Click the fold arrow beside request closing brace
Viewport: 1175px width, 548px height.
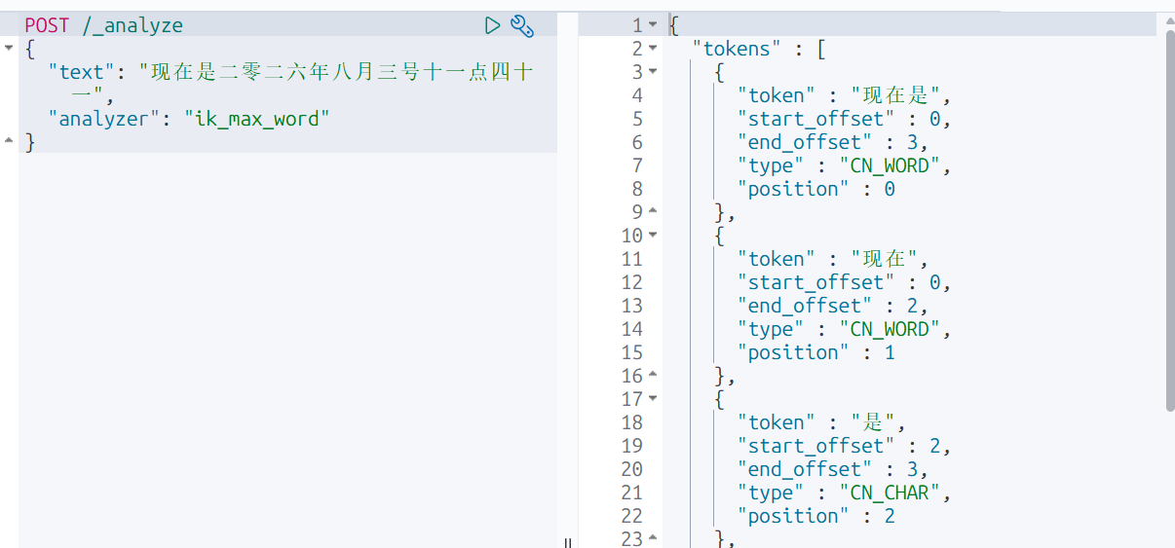9,142
